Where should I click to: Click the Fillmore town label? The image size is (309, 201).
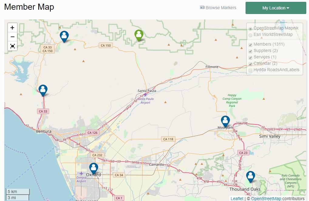pos(212,67)
